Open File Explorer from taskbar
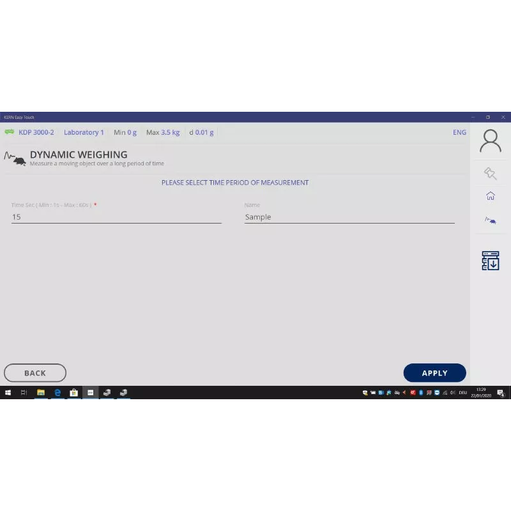The width and height of the screenshot is (511, 511). (x=41, y=393)
